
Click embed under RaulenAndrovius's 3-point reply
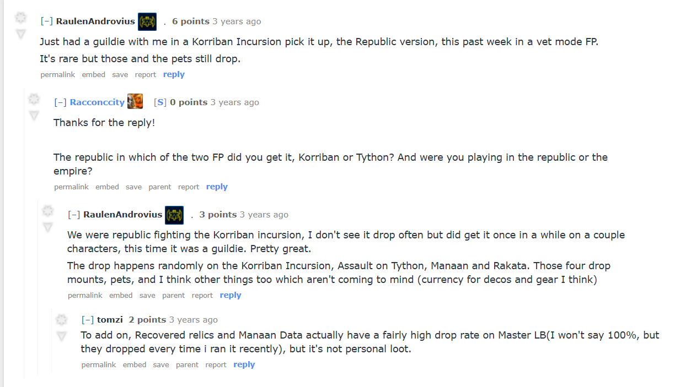click(x=121, y=296)
